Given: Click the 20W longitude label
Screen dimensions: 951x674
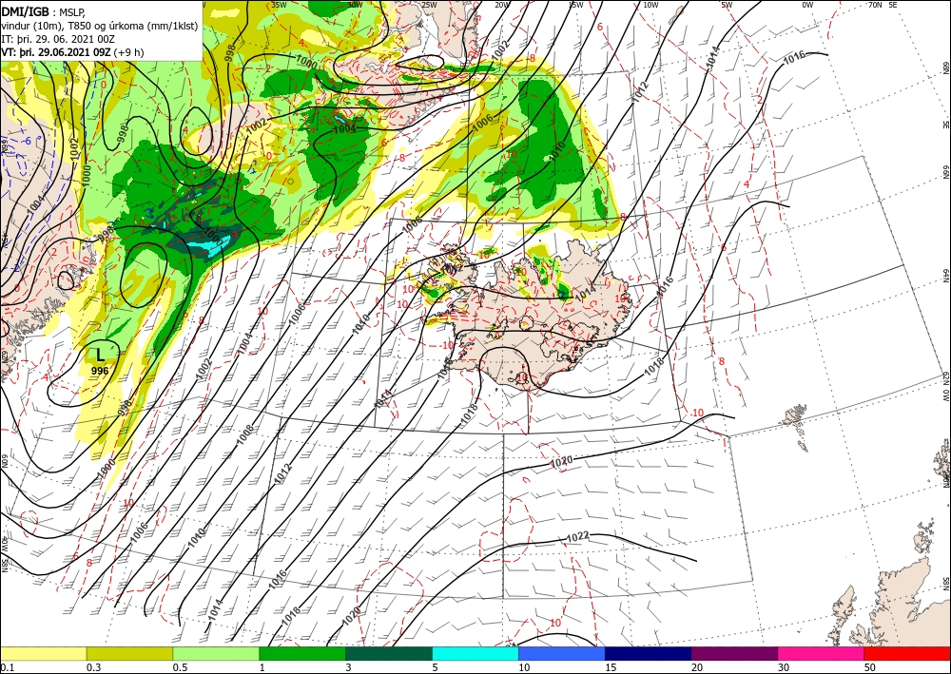Looking at the screenshot, I should click(x=501, y=5).
